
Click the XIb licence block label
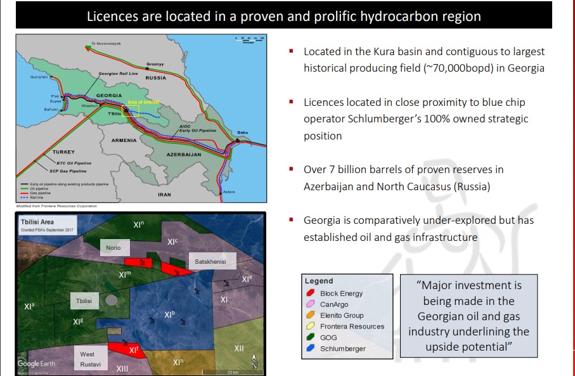click(169, 314)
